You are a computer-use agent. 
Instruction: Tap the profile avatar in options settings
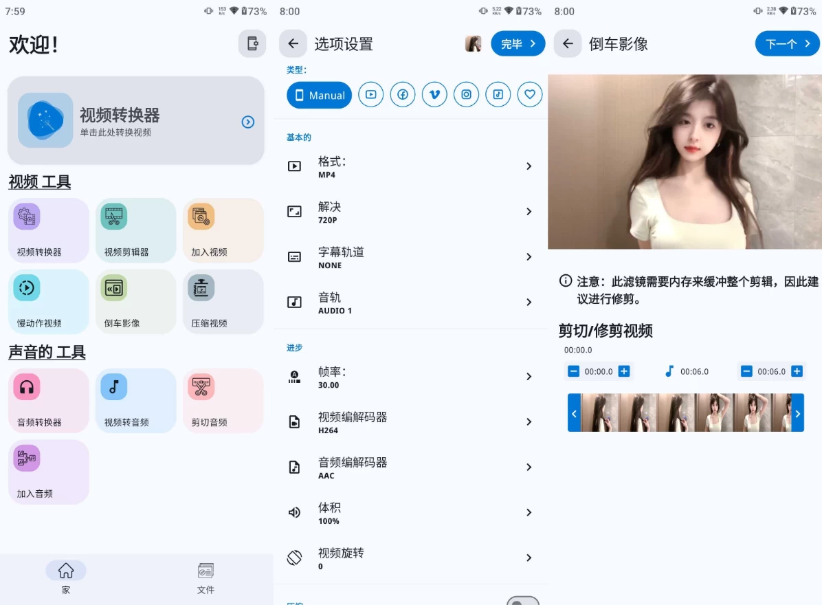point(474,43)
